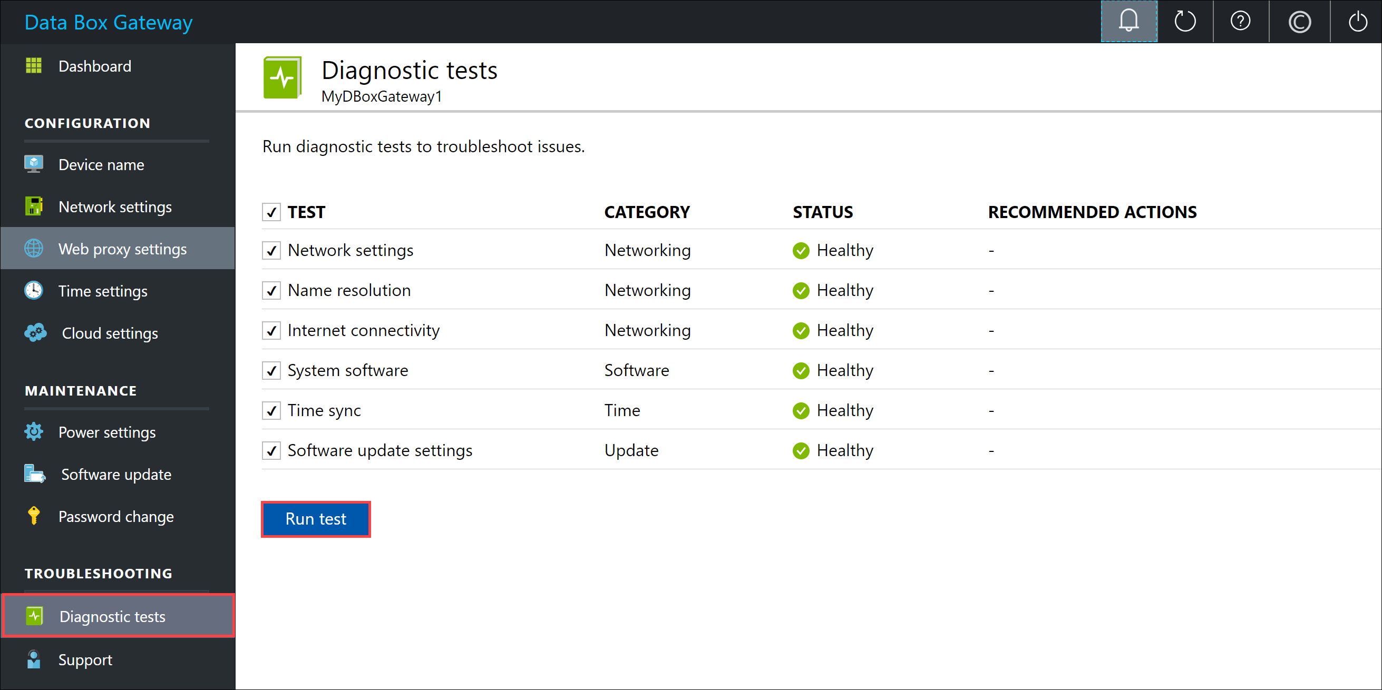Click the notifications bell icon

click(1128, 22)
